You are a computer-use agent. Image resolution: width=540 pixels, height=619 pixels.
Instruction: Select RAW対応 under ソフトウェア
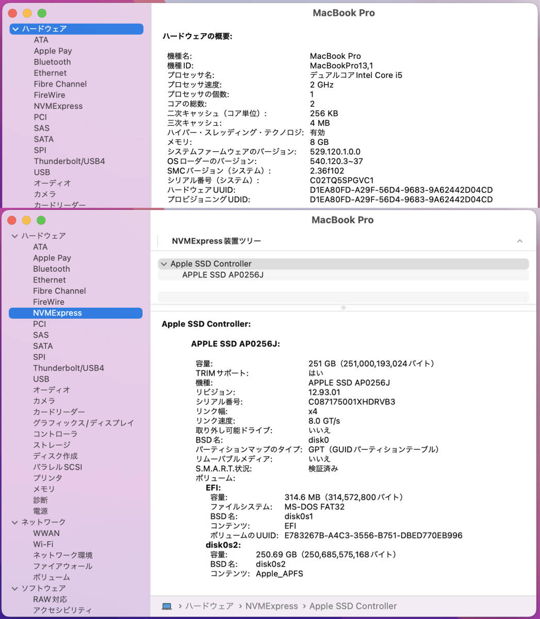click(x=50, y=599)
